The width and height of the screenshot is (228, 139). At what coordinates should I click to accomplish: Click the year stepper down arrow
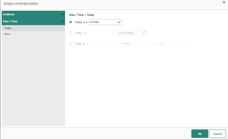[x=187, y=45]
